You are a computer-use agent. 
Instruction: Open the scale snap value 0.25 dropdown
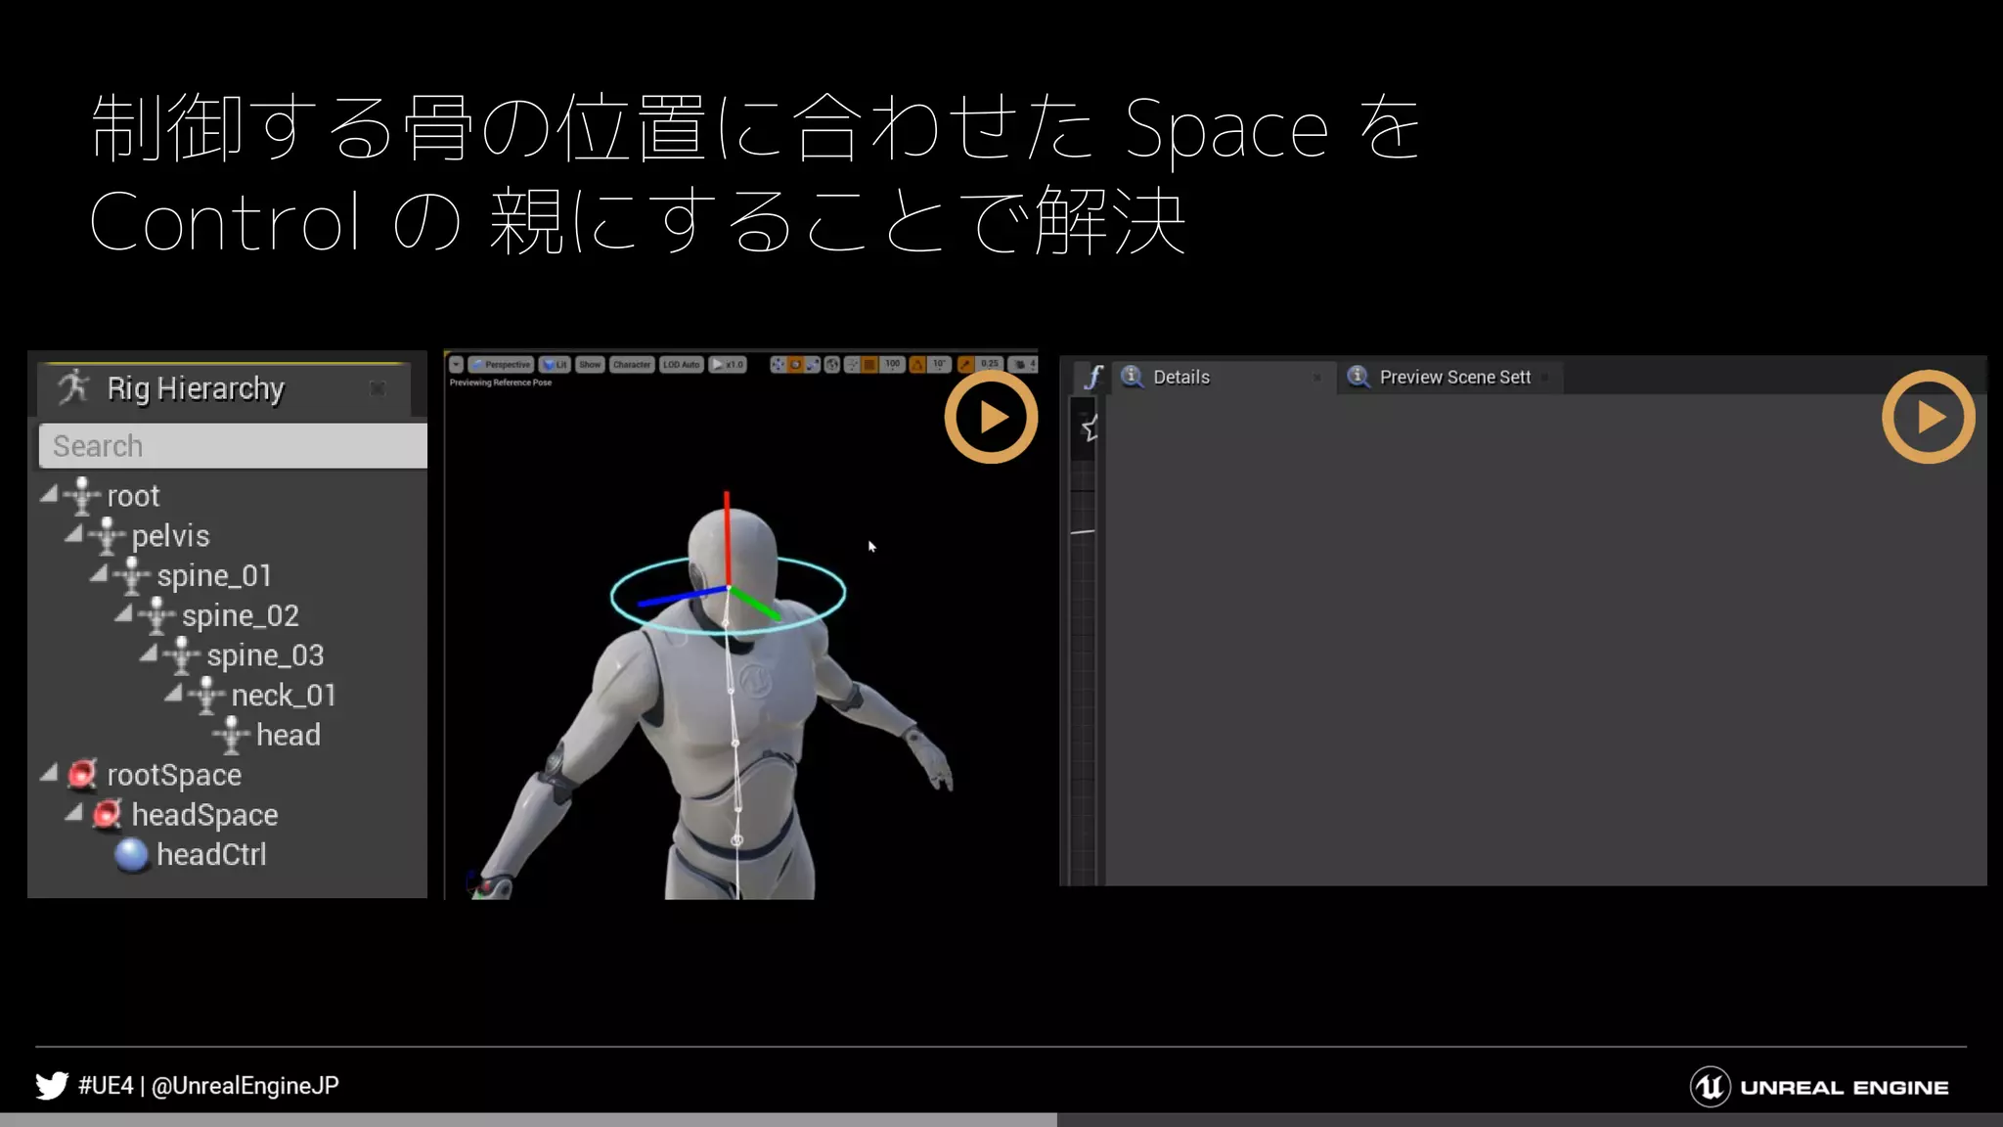990,364
